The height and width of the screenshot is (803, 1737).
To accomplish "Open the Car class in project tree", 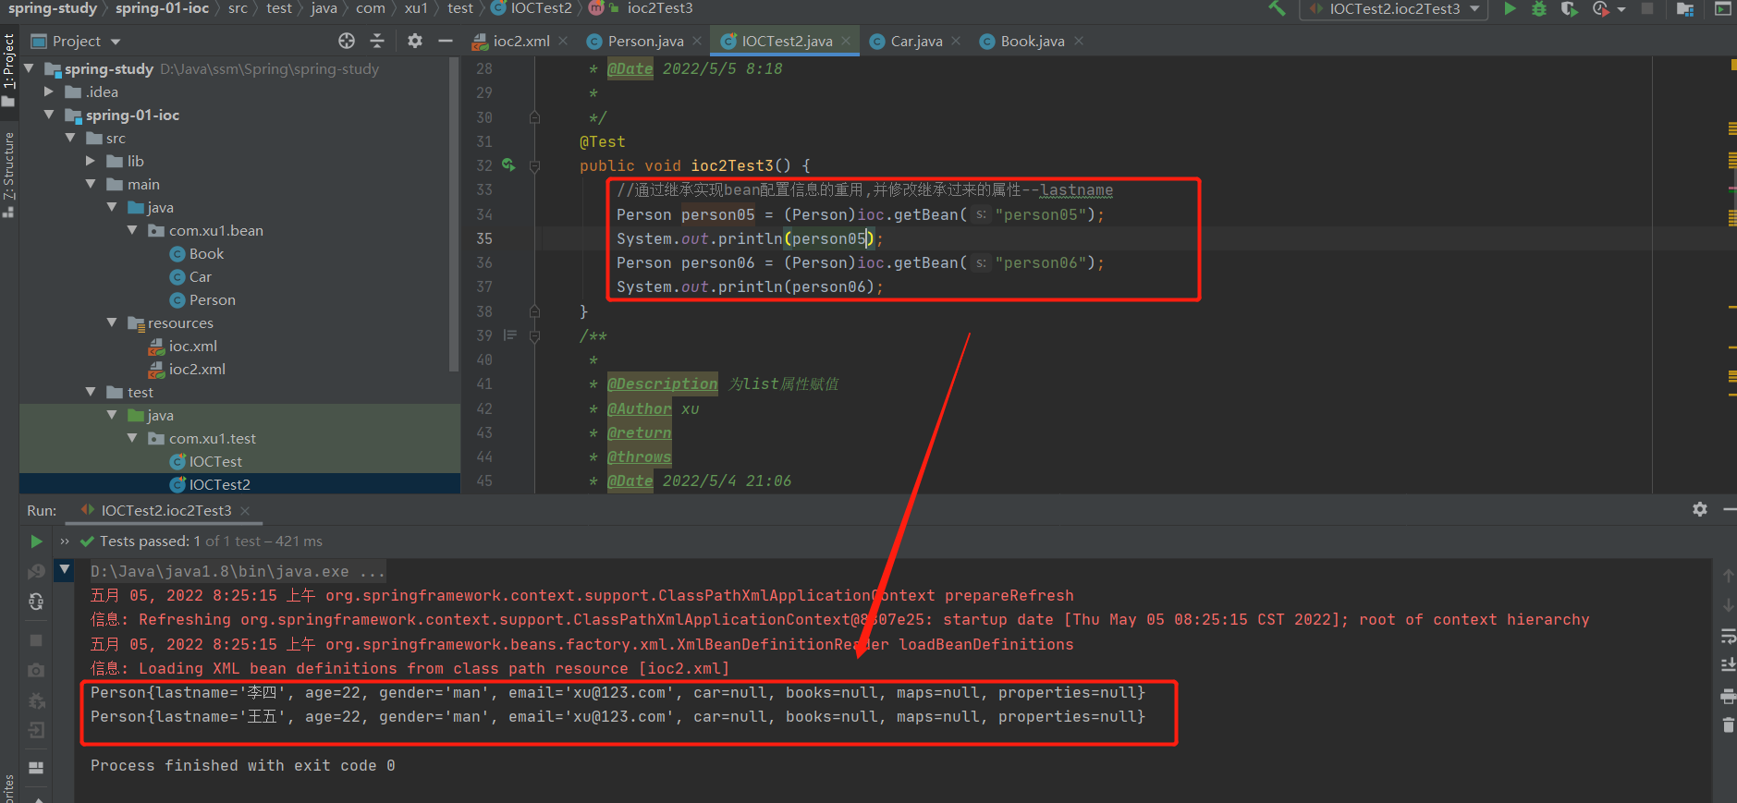I will click(200, 276).
